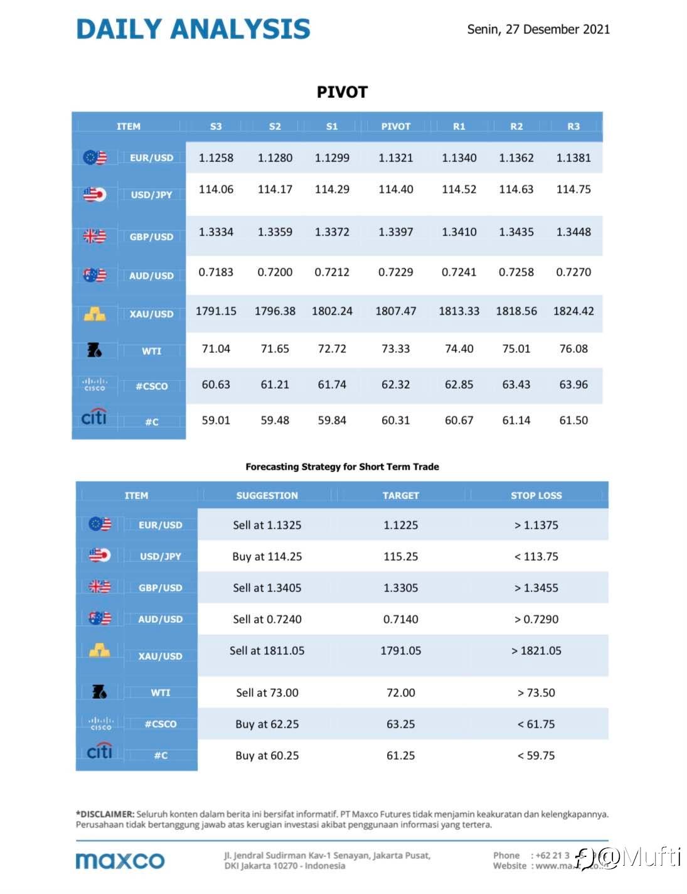
Task: Click the AUD/USD flag icon in Forecasting table
Action: point(99,618)
